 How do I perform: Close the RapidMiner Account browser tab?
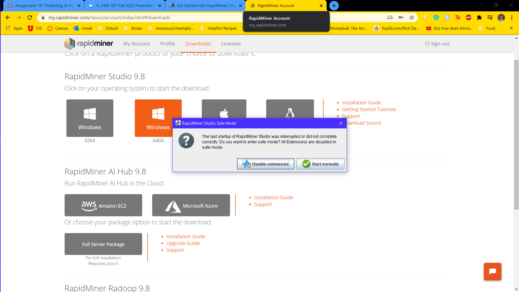(x=321, y=6)
